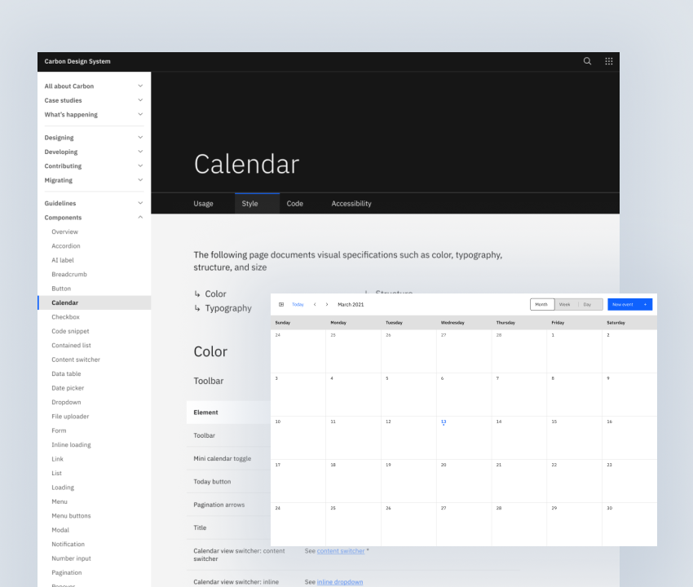693x587 pixels.
Task: Click the search icon in the header
Action: point(587,61)
